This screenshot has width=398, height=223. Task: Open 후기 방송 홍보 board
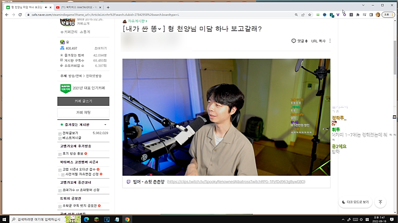pos(73,153)
